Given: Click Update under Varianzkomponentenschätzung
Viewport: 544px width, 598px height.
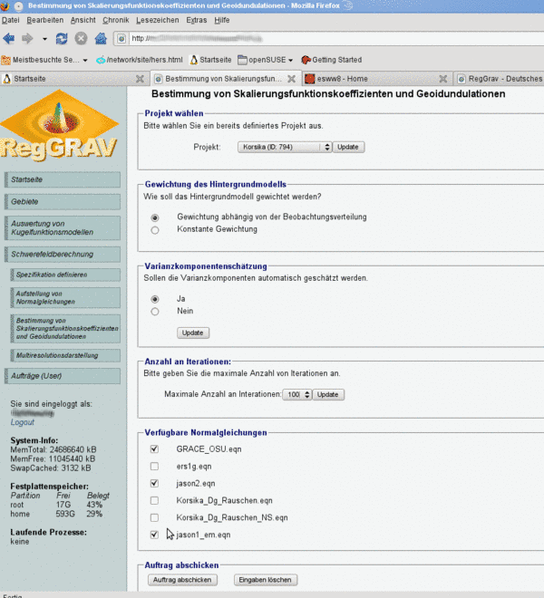Looking at the screenshot, I should [193, 333].
